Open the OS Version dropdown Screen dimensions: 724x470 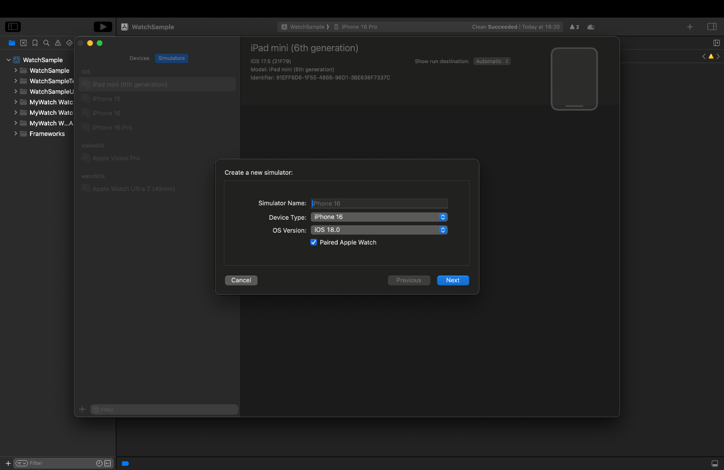click(379, 230)
